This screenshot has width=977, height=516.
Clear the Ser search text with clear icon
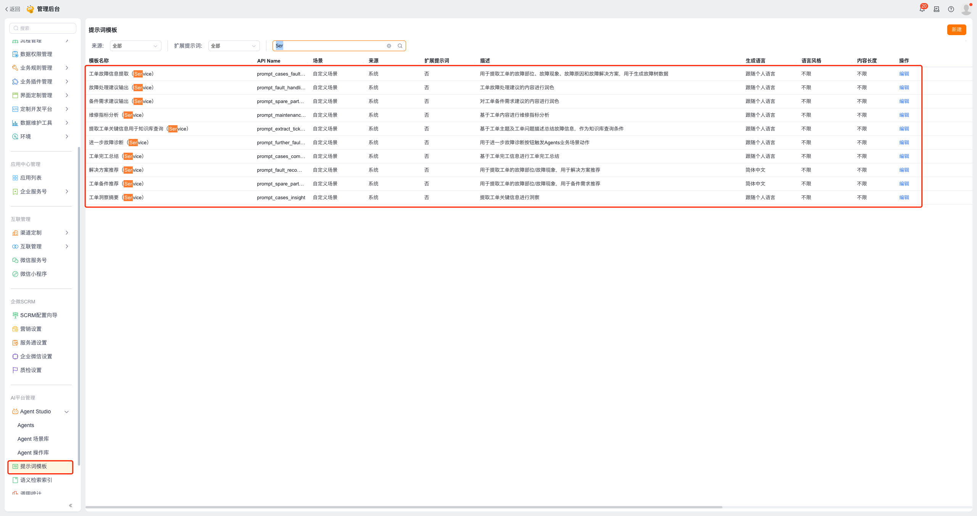click(x=389, y=46)
